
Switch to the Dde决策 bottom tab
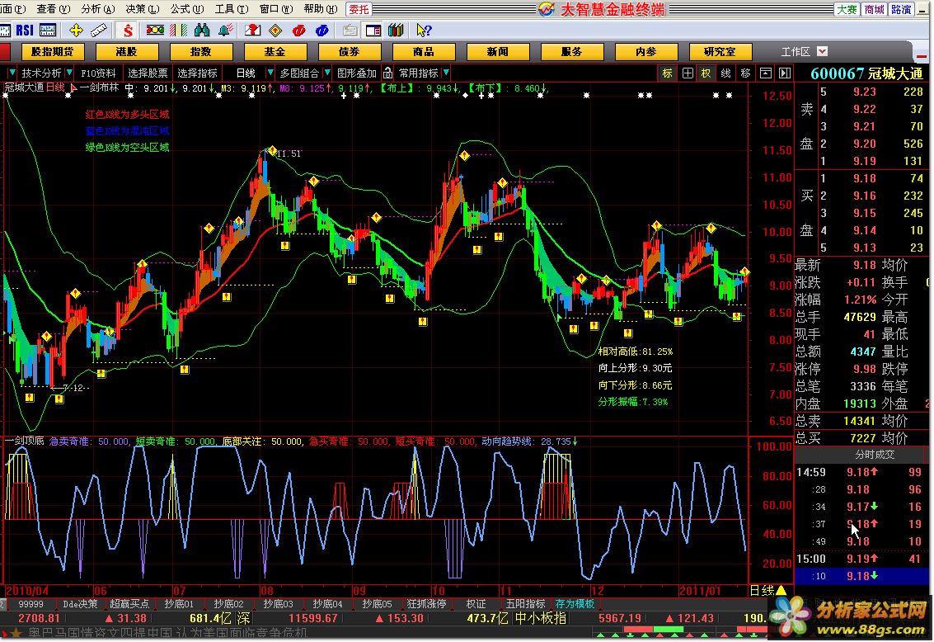(80, 604)
